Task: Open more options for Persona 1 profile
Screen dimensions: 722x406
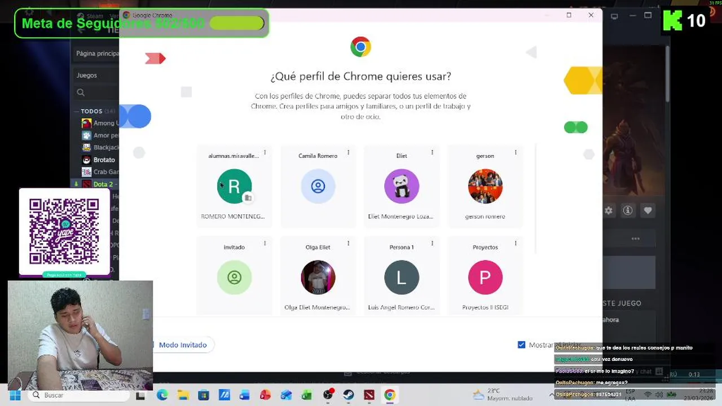Action: coord(432,244)
